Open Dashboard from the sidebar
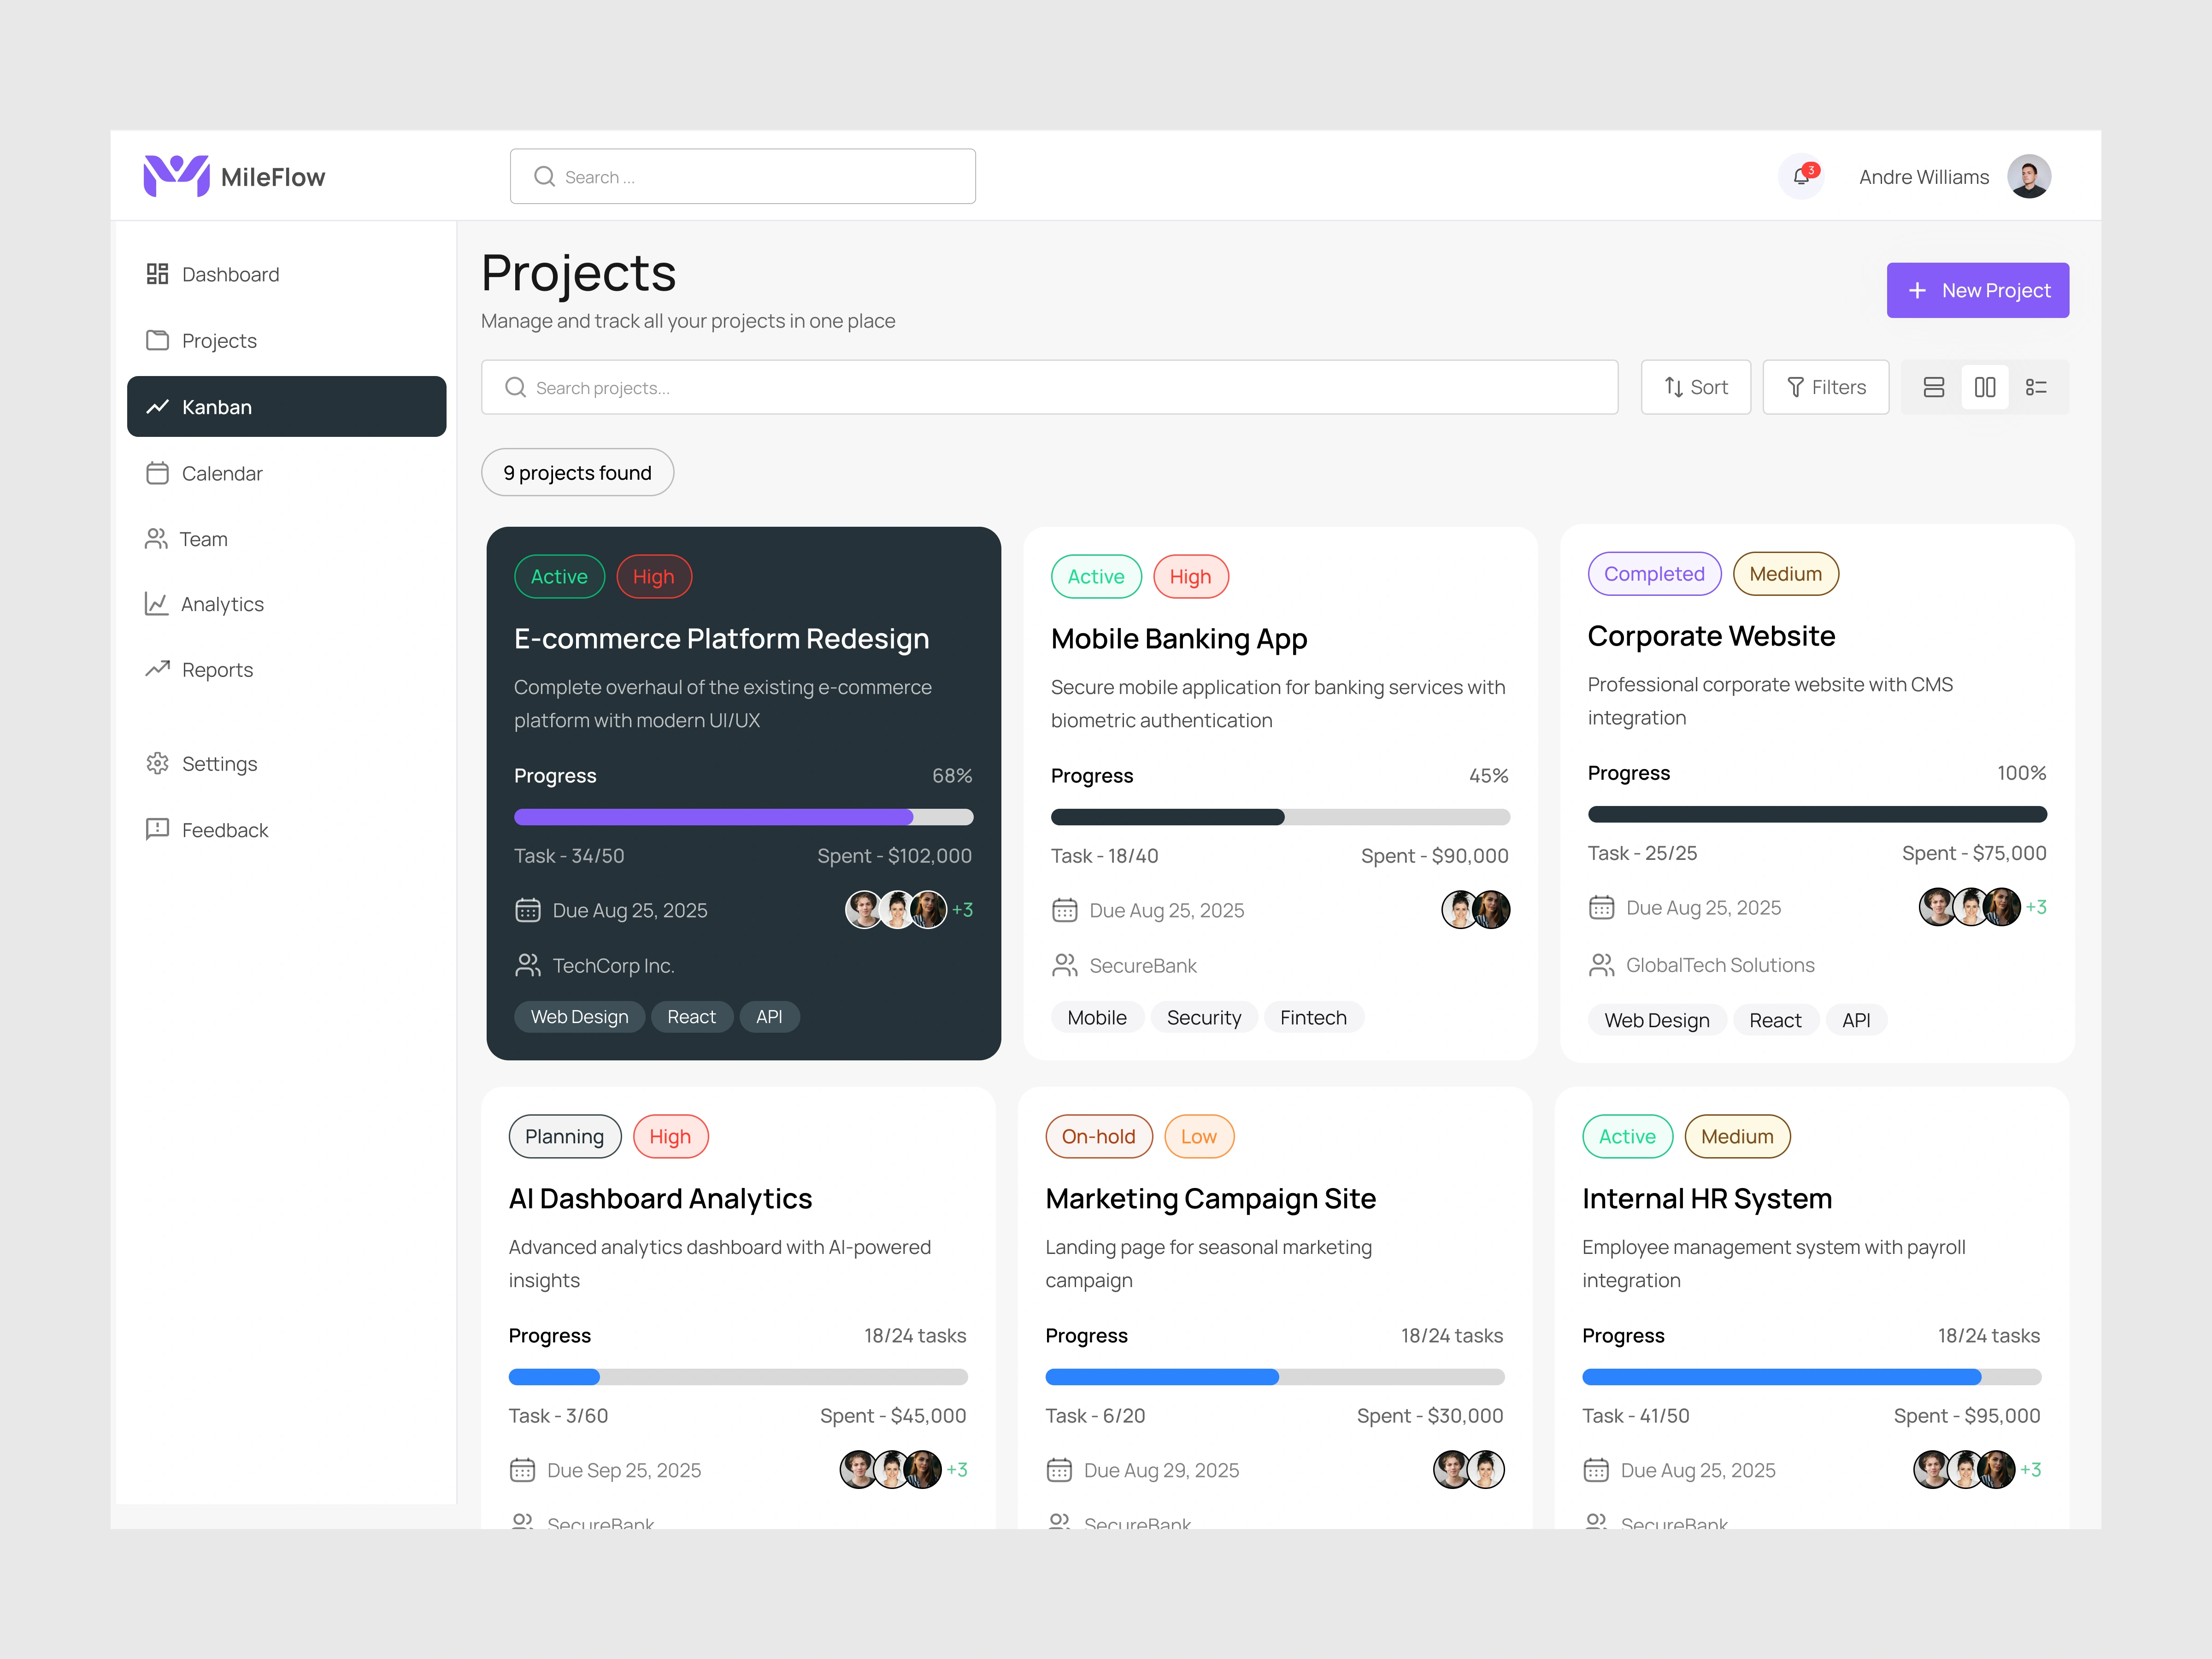 coord(230,274)
